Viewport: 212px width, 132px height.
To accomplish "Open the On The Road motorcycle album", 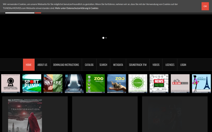I will point(180,83).
